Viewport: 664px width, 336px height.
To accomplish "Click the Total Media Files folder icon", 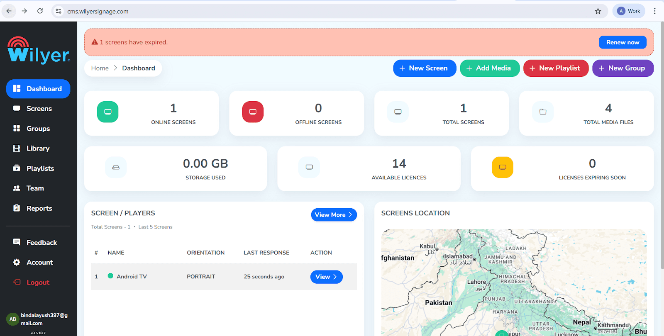I will [543, 112].
